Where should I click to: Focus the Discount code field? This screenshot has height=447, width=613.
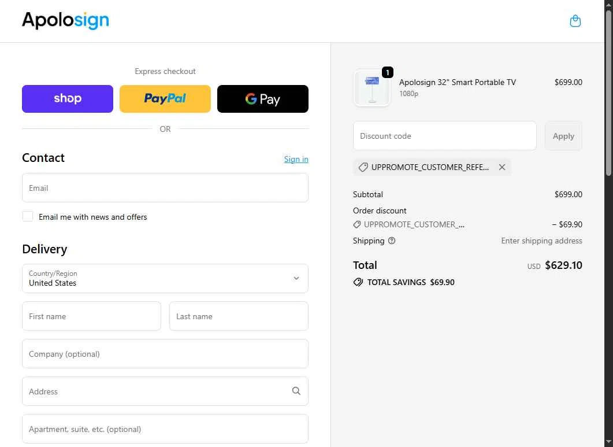(x=444, y=136)
